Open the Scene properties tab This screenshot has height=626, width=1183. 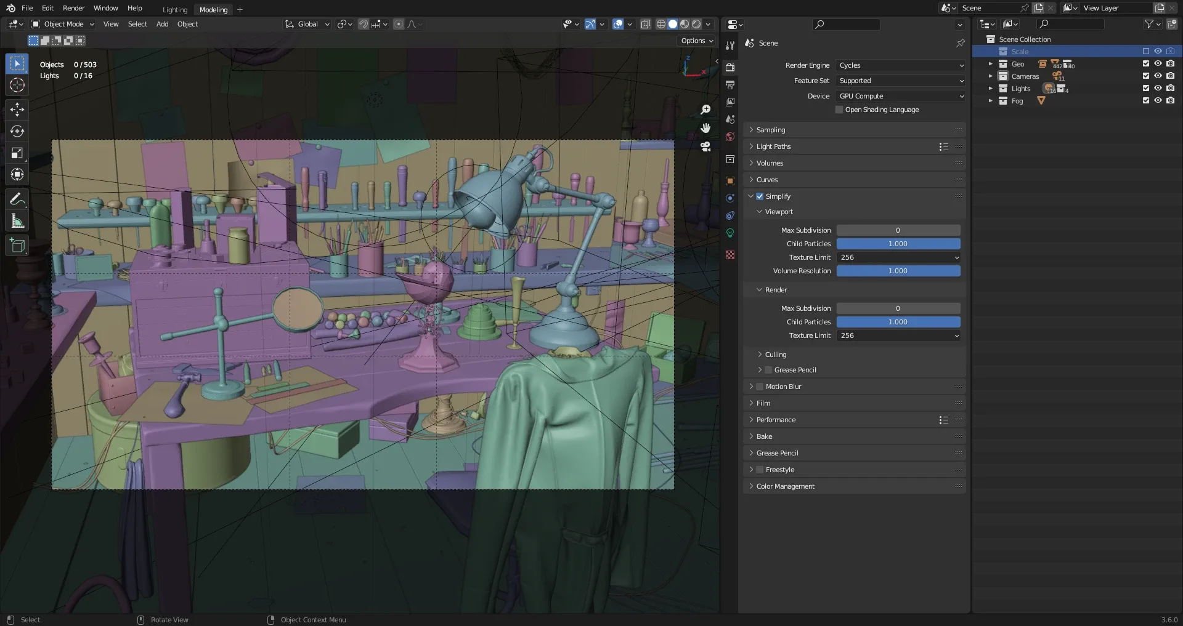(x=730, y=119)
